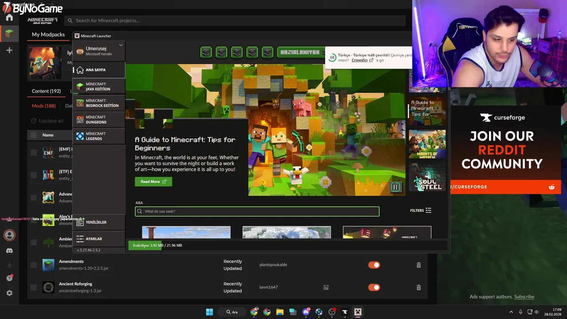Open Discord from the Windows taskbar
The image size is (567, 319).
click(306, 312)
